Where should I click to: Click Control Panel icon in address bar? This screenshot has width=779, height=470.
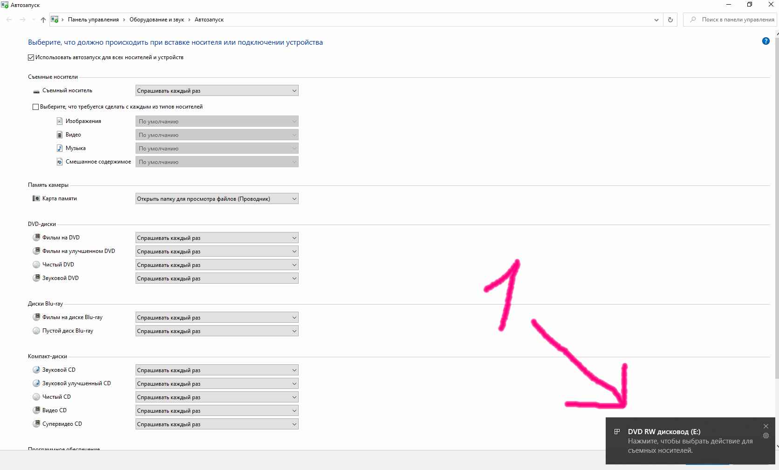point(55,20)
